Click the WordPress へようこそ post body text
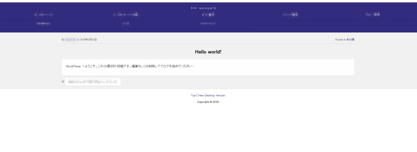Screen dimensions: 417x152 [x=130, y=66]
